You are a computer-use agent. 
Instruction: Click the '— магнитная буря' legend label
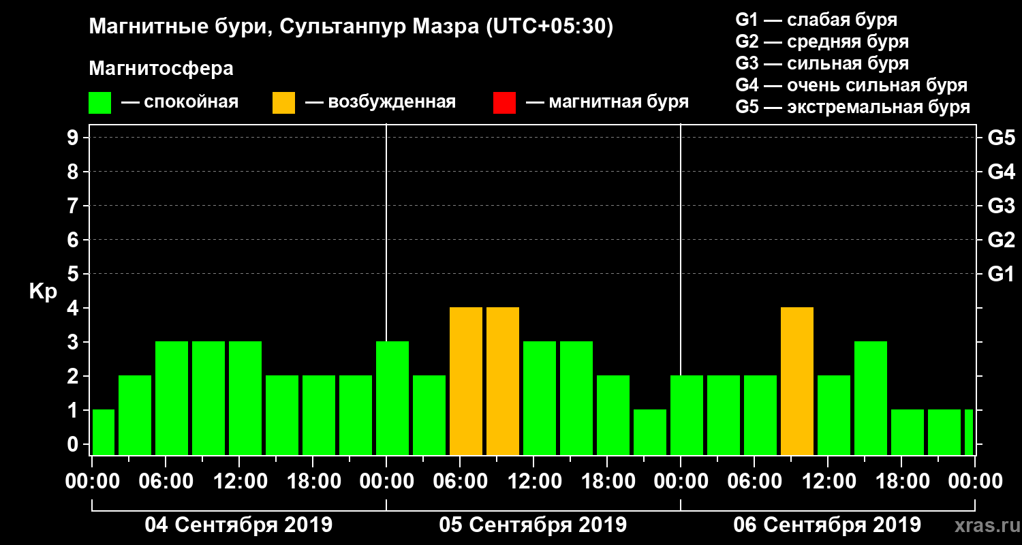pyautogui.click(x=607, y=103)
